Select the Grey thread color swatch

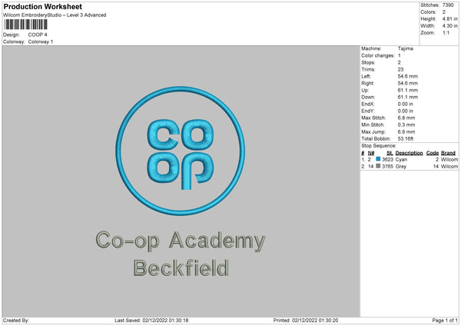[378, 166]
